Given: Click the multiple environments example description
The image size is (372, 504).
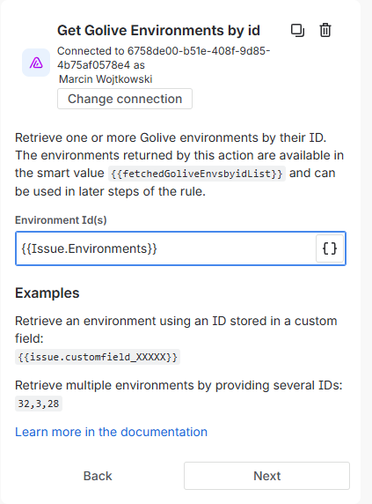Looking at the screenshot, I should (179, 385).
